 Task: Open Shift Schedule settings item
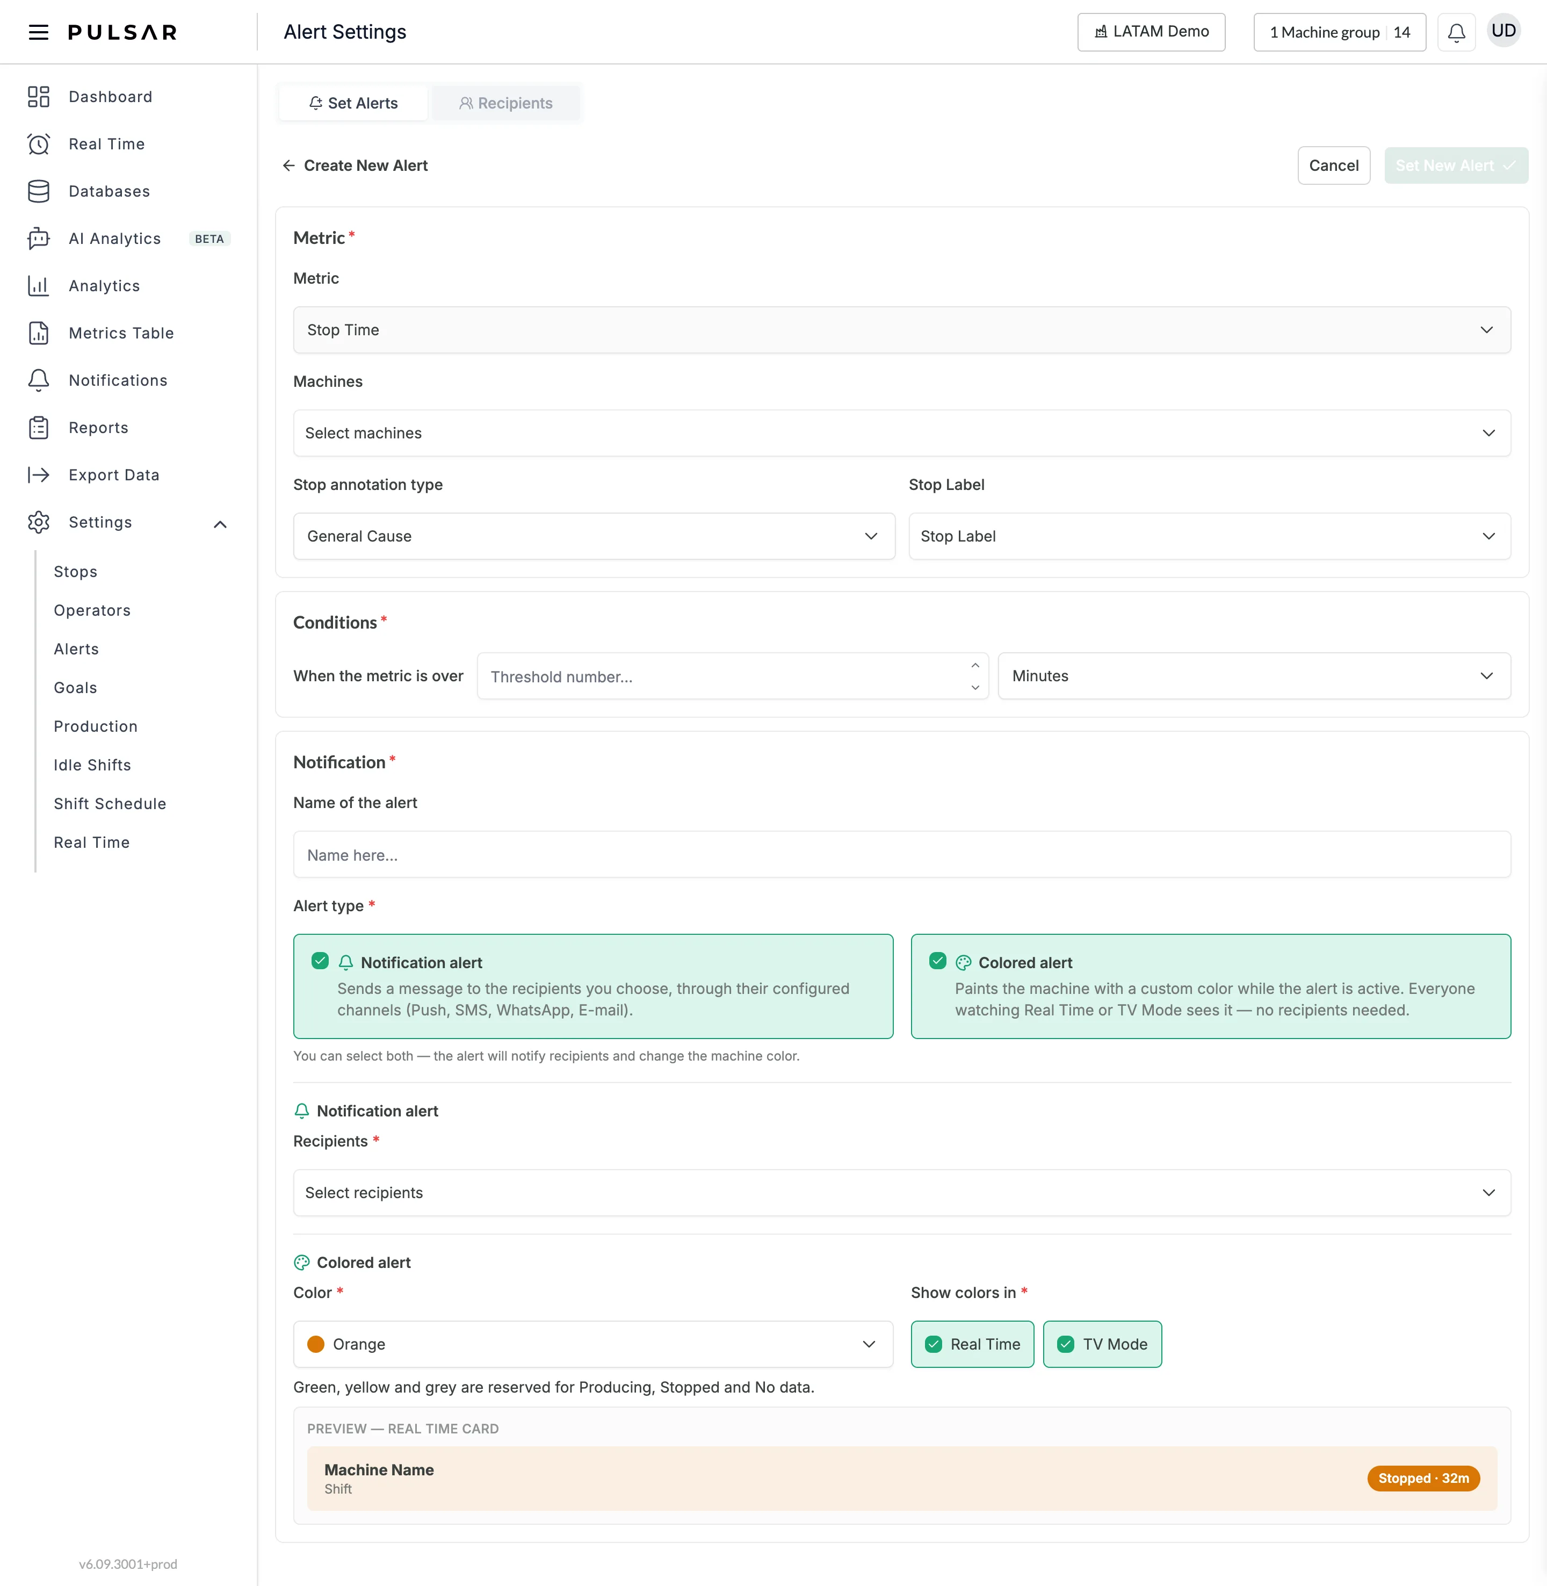coord(110,804)
